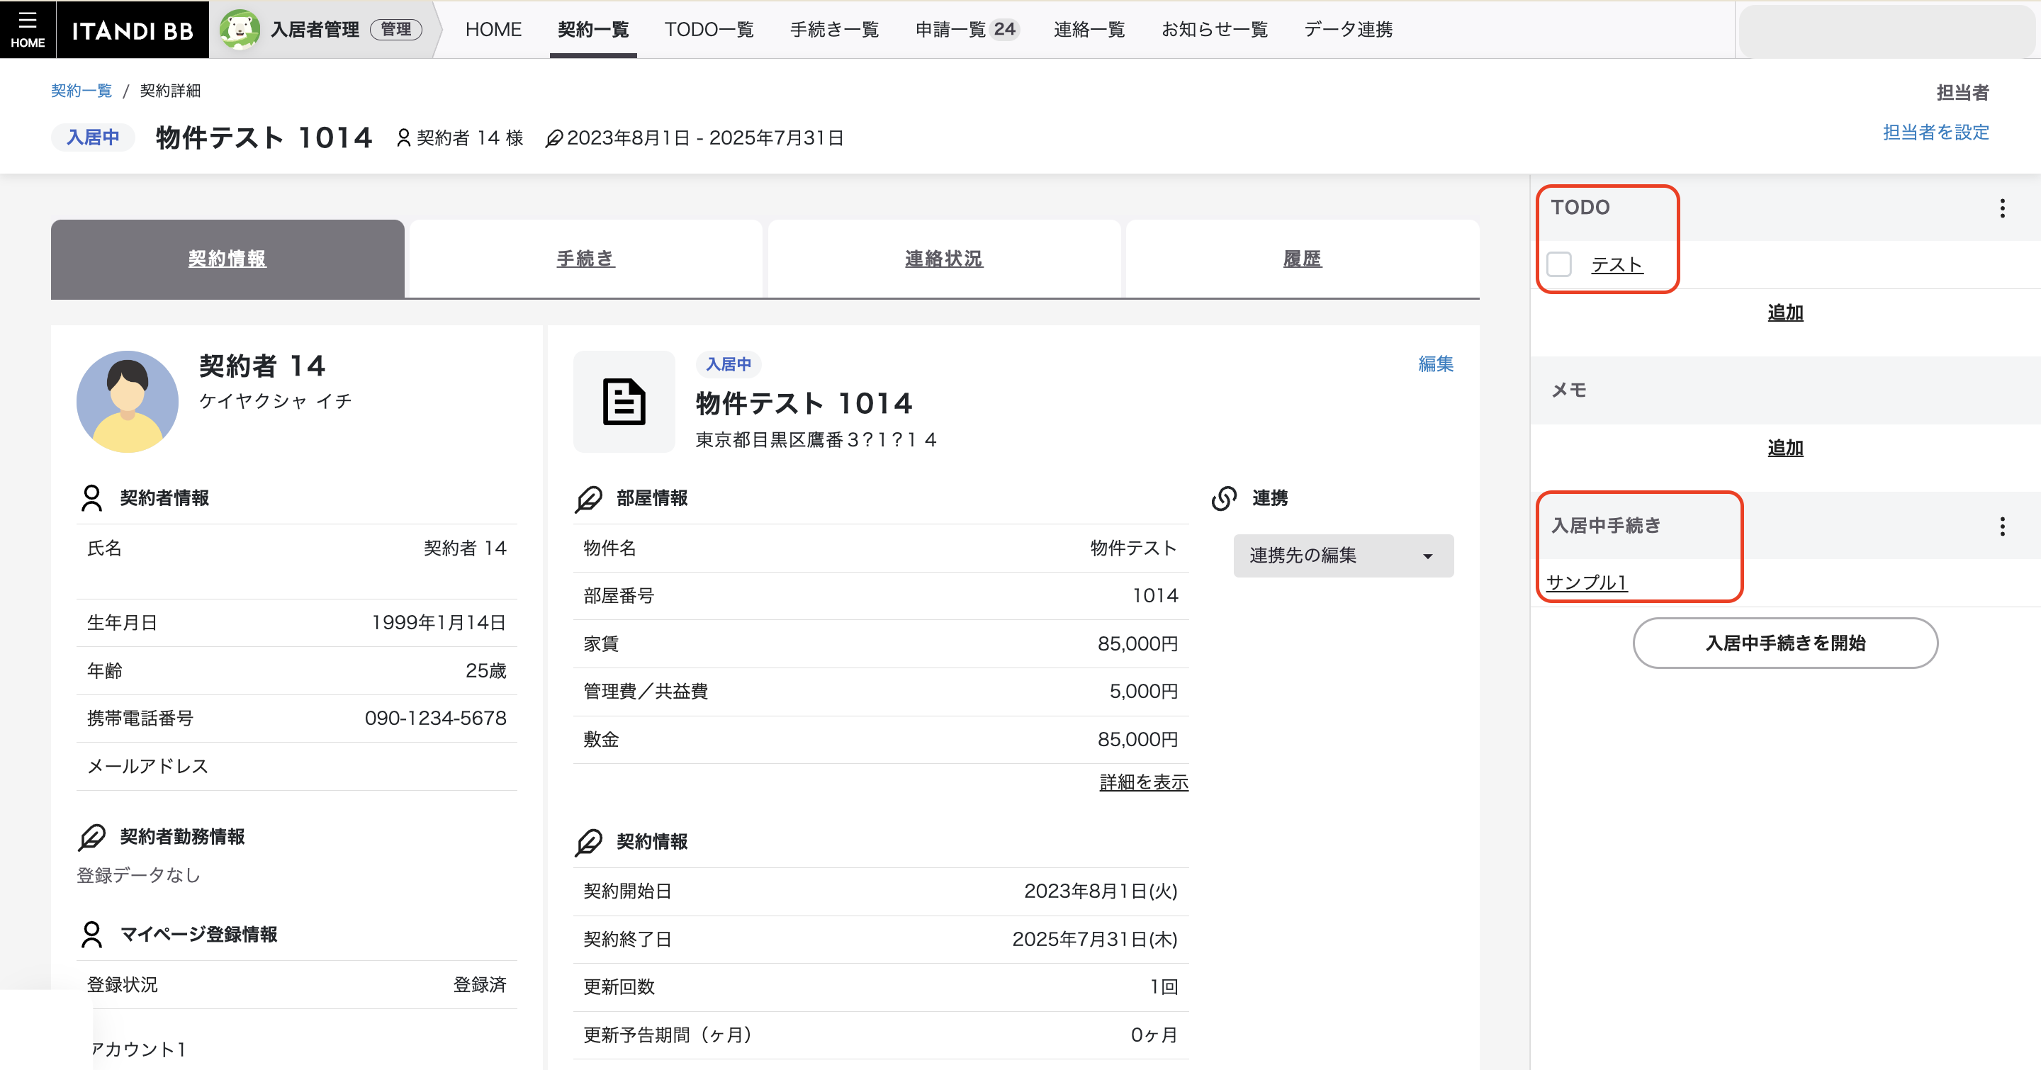
Task: Click the 入居中 status badge by title
Action: point(93,137)
